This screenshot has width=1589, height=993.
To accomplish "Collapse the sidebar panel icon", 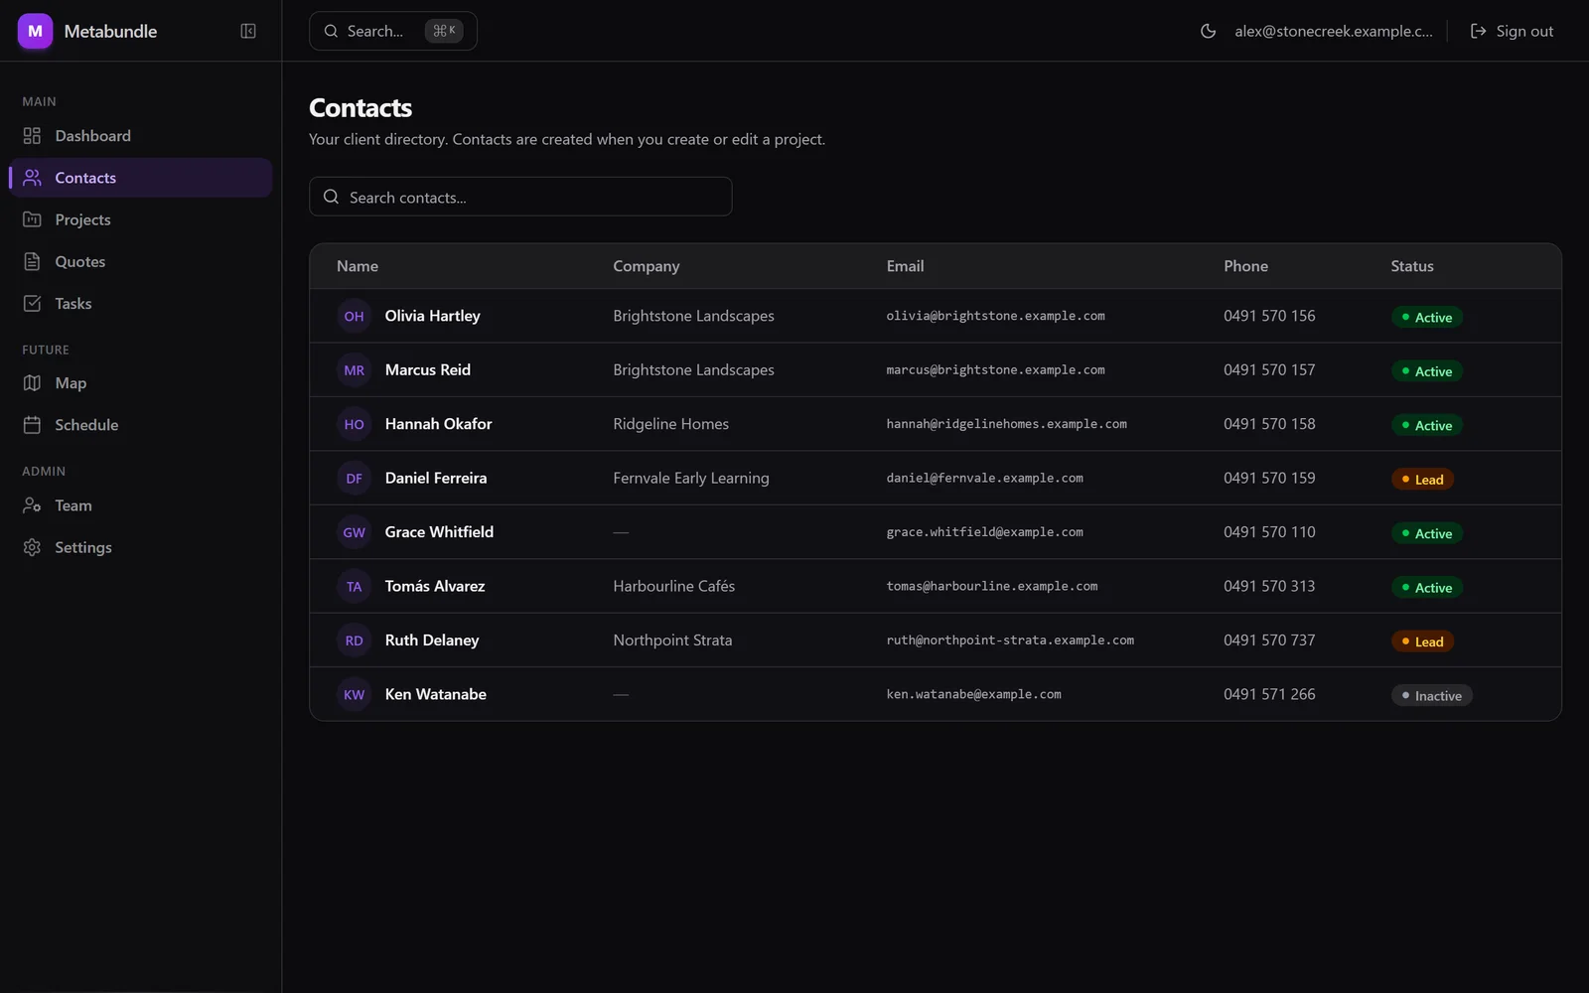I will tap(248, 31).
